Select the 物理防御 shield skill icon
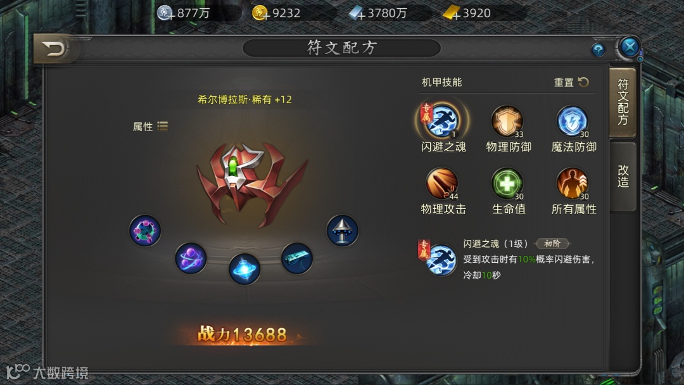The image size is (684, 385). point(507,121)
